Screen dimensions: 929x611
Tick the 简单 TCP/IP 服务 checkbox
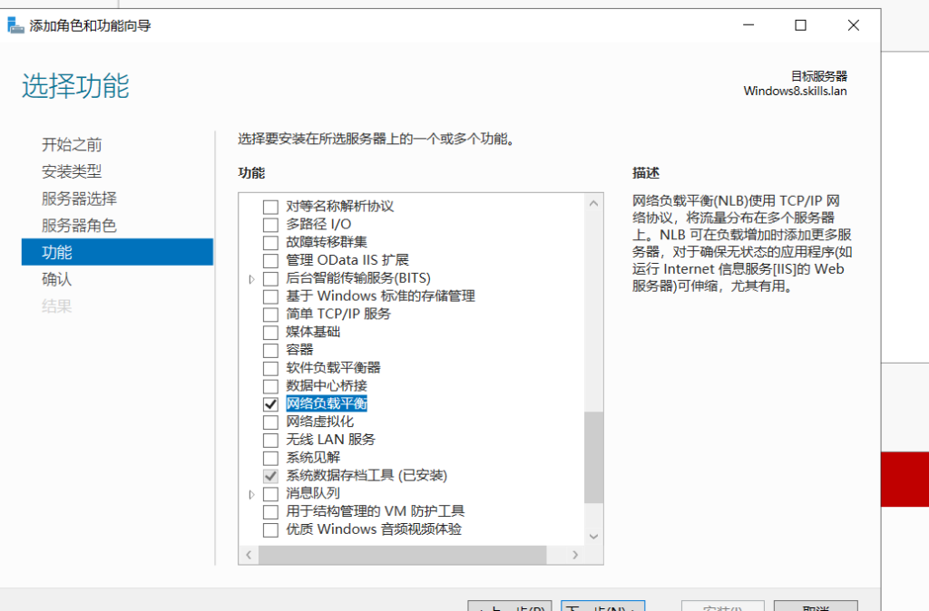[269, 314]
